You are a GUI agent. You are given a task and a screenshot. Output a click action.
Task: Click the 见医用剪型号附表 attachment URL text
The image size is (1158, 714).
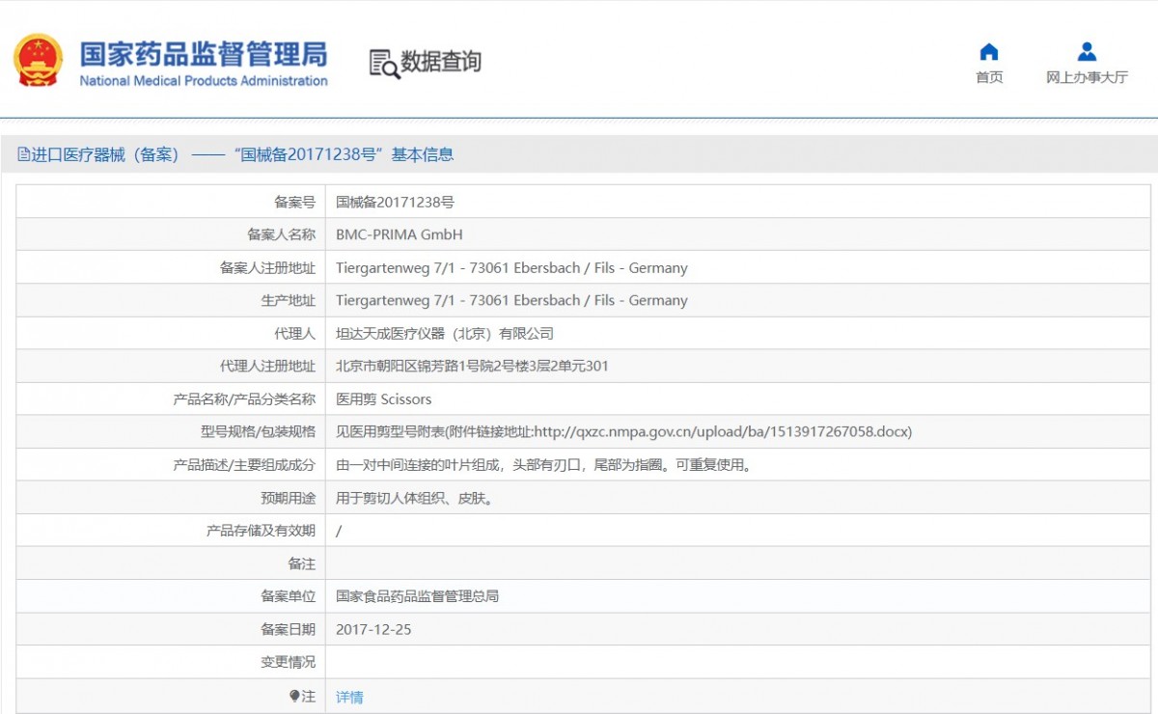coord(623,432)
